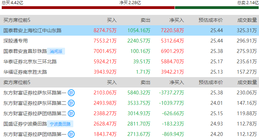Image resolution: width=259 pixels, height=138 pixels.
Task: Click buy amount 2493.98万
Action: click(105, 103)
